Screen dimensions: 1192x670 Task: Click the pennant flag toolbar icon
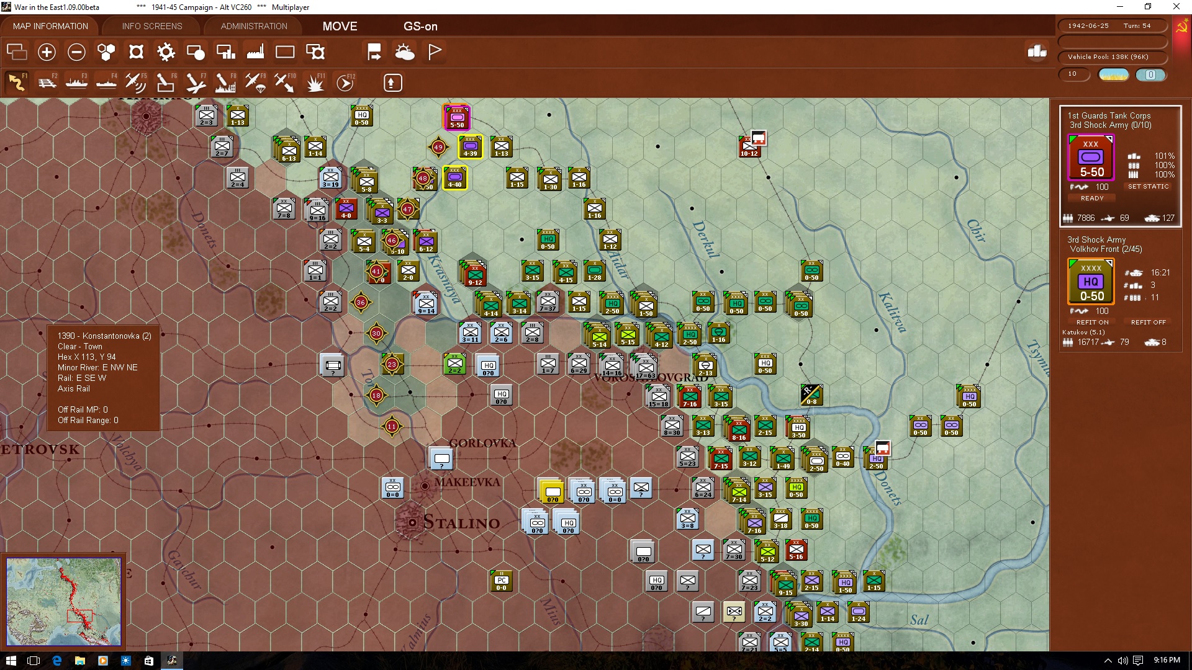click(435, 52)
